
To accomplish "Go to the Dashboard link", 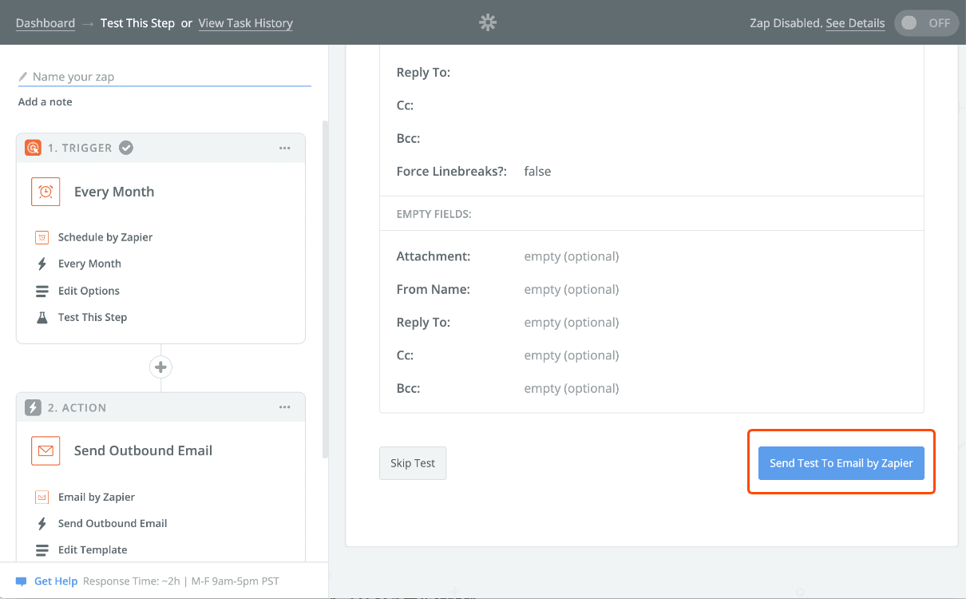I will pos(46,23).
